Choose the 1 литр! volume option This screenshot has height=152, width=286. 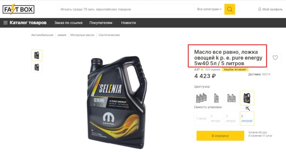click(x=201, y=119)
